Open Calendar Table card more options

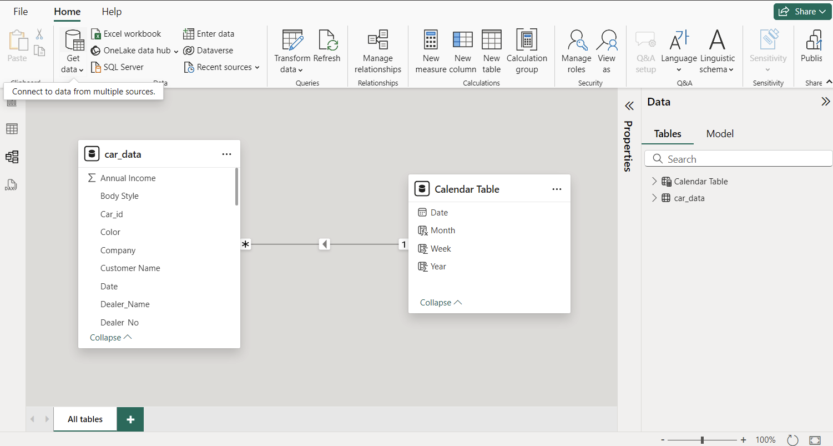point(557,189)
